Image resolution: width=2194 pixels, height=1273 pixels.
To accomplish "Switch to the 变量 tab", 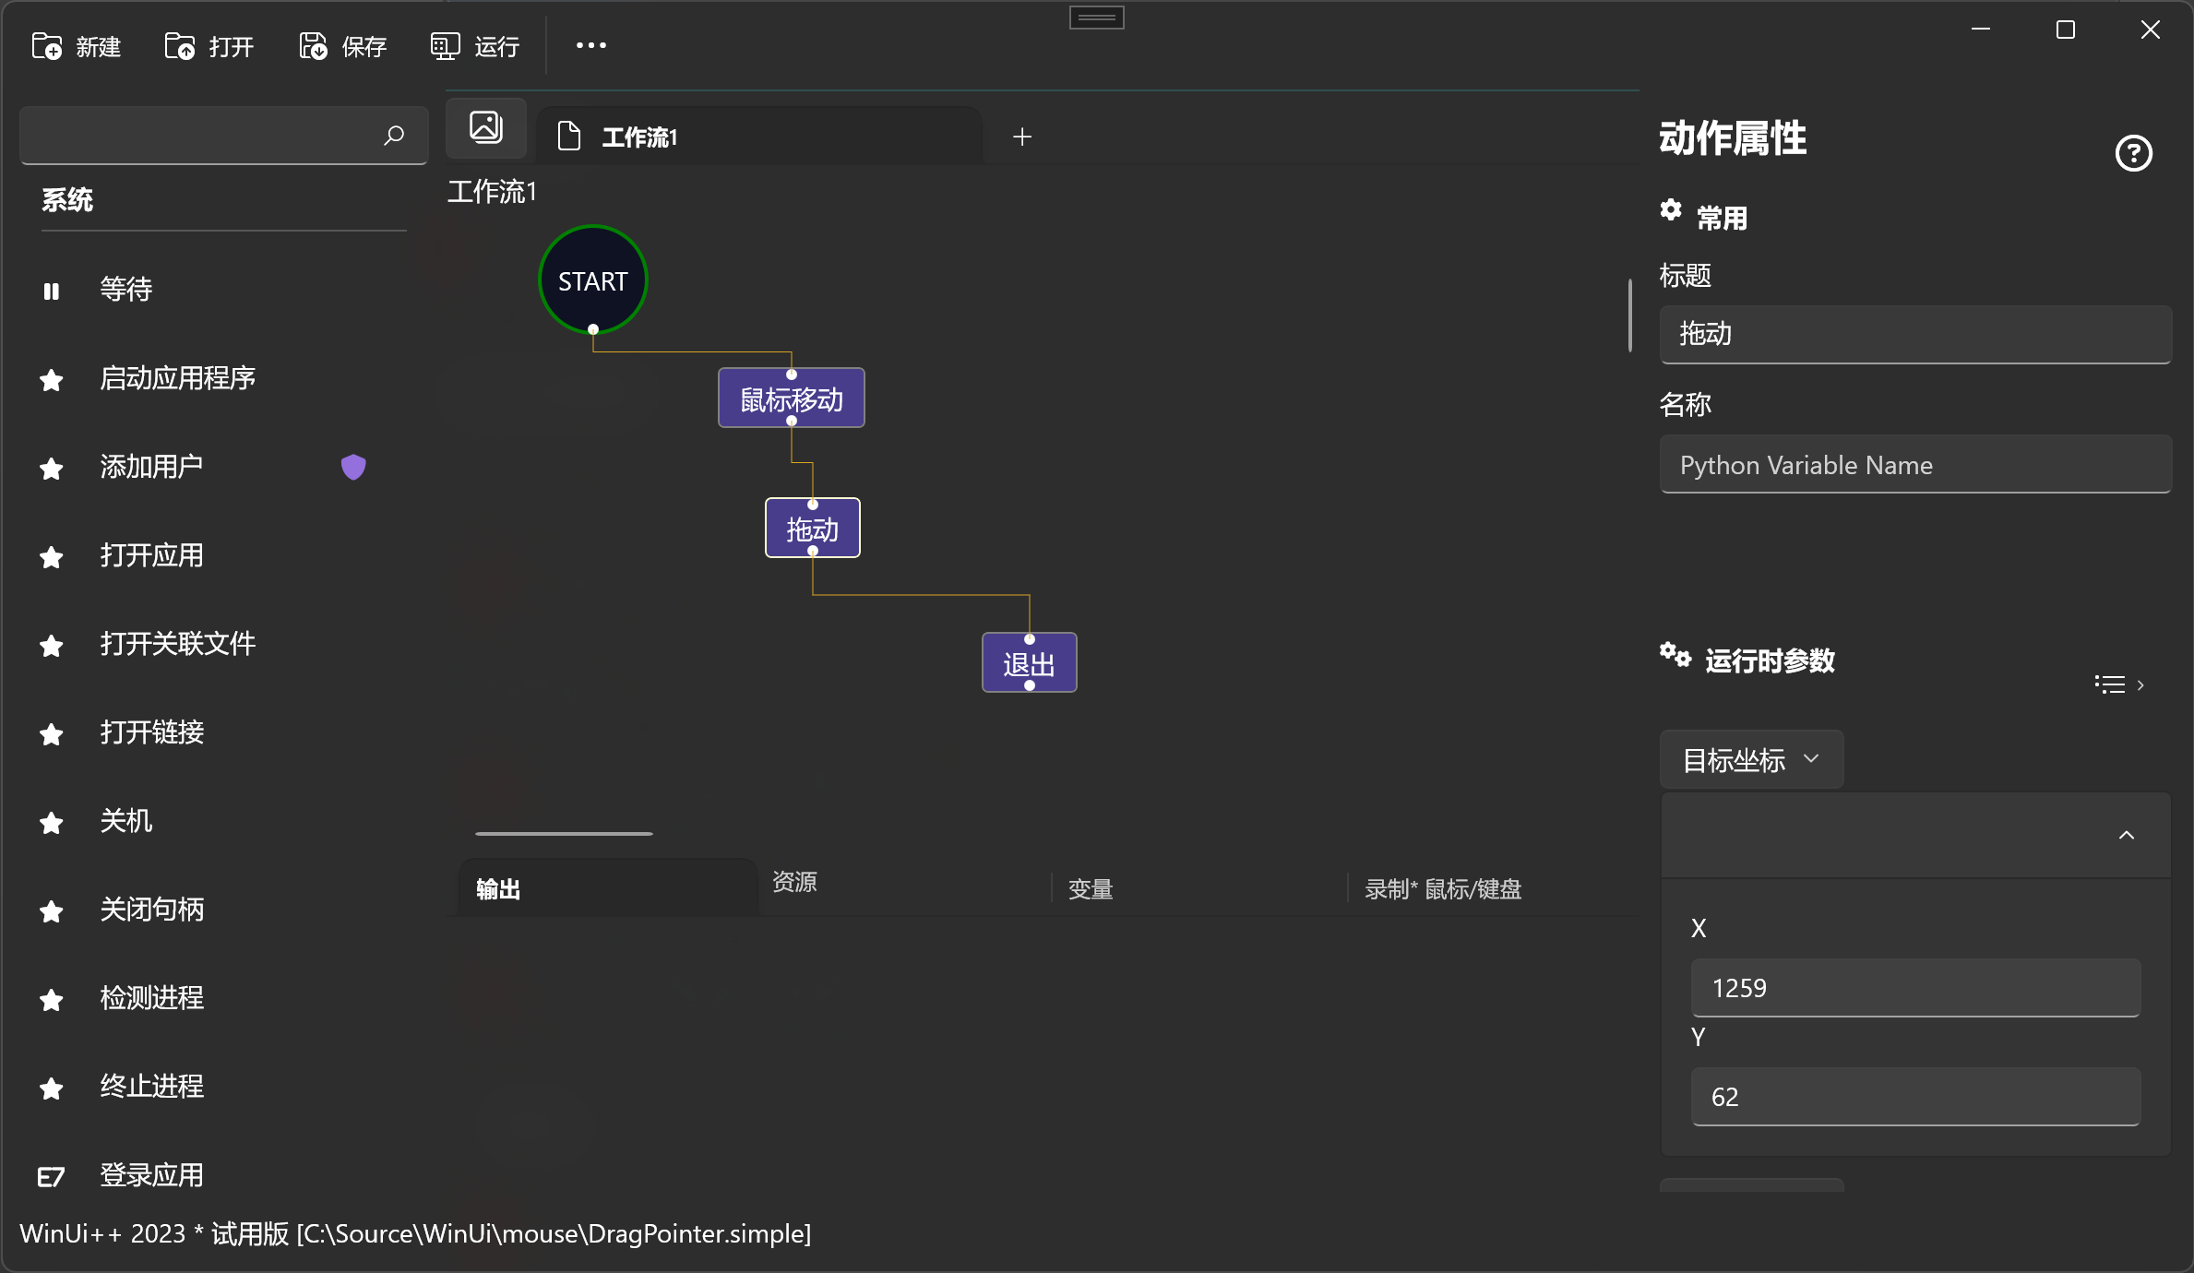I will click(x=1089, y=888).
